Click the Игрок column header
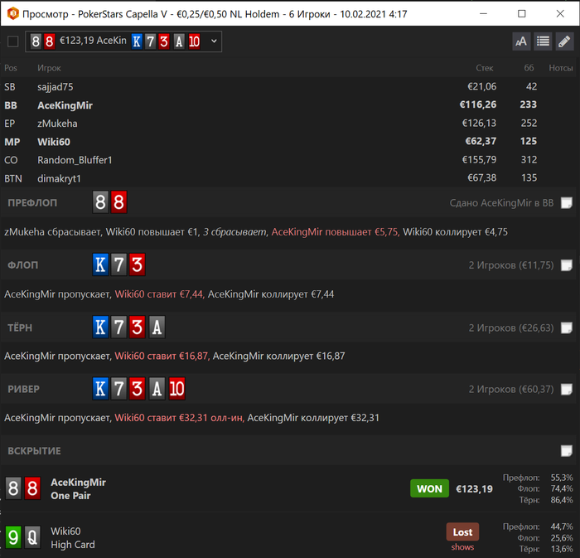This screenshot has width=580, height=558. [49, 68]
